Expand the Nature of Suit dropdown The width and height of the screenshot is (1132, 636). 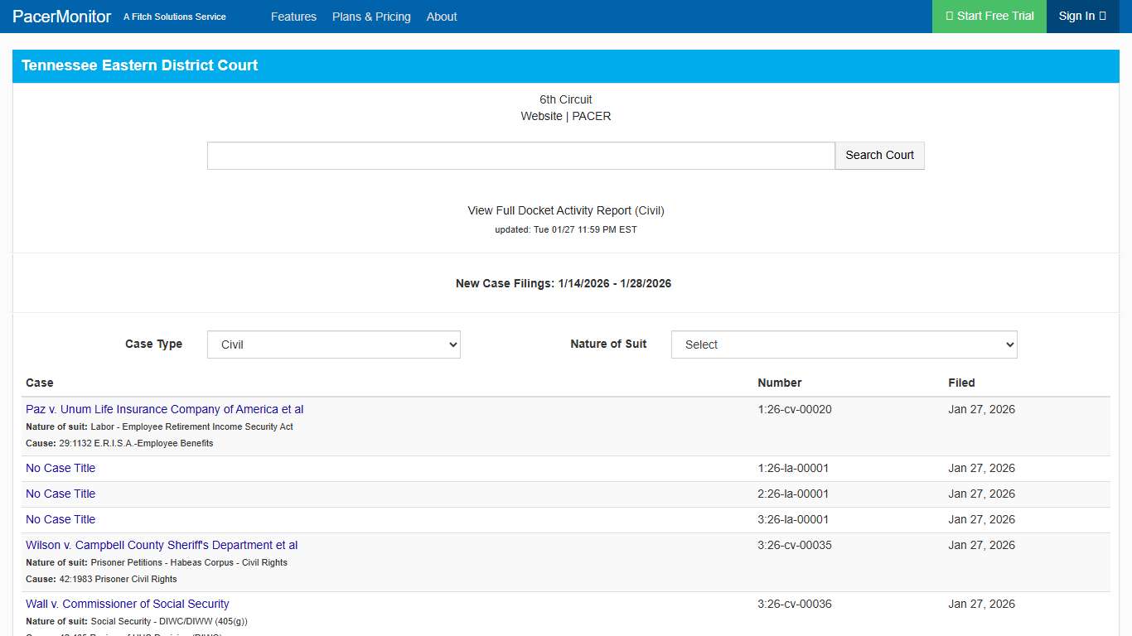tap(844, 344)
